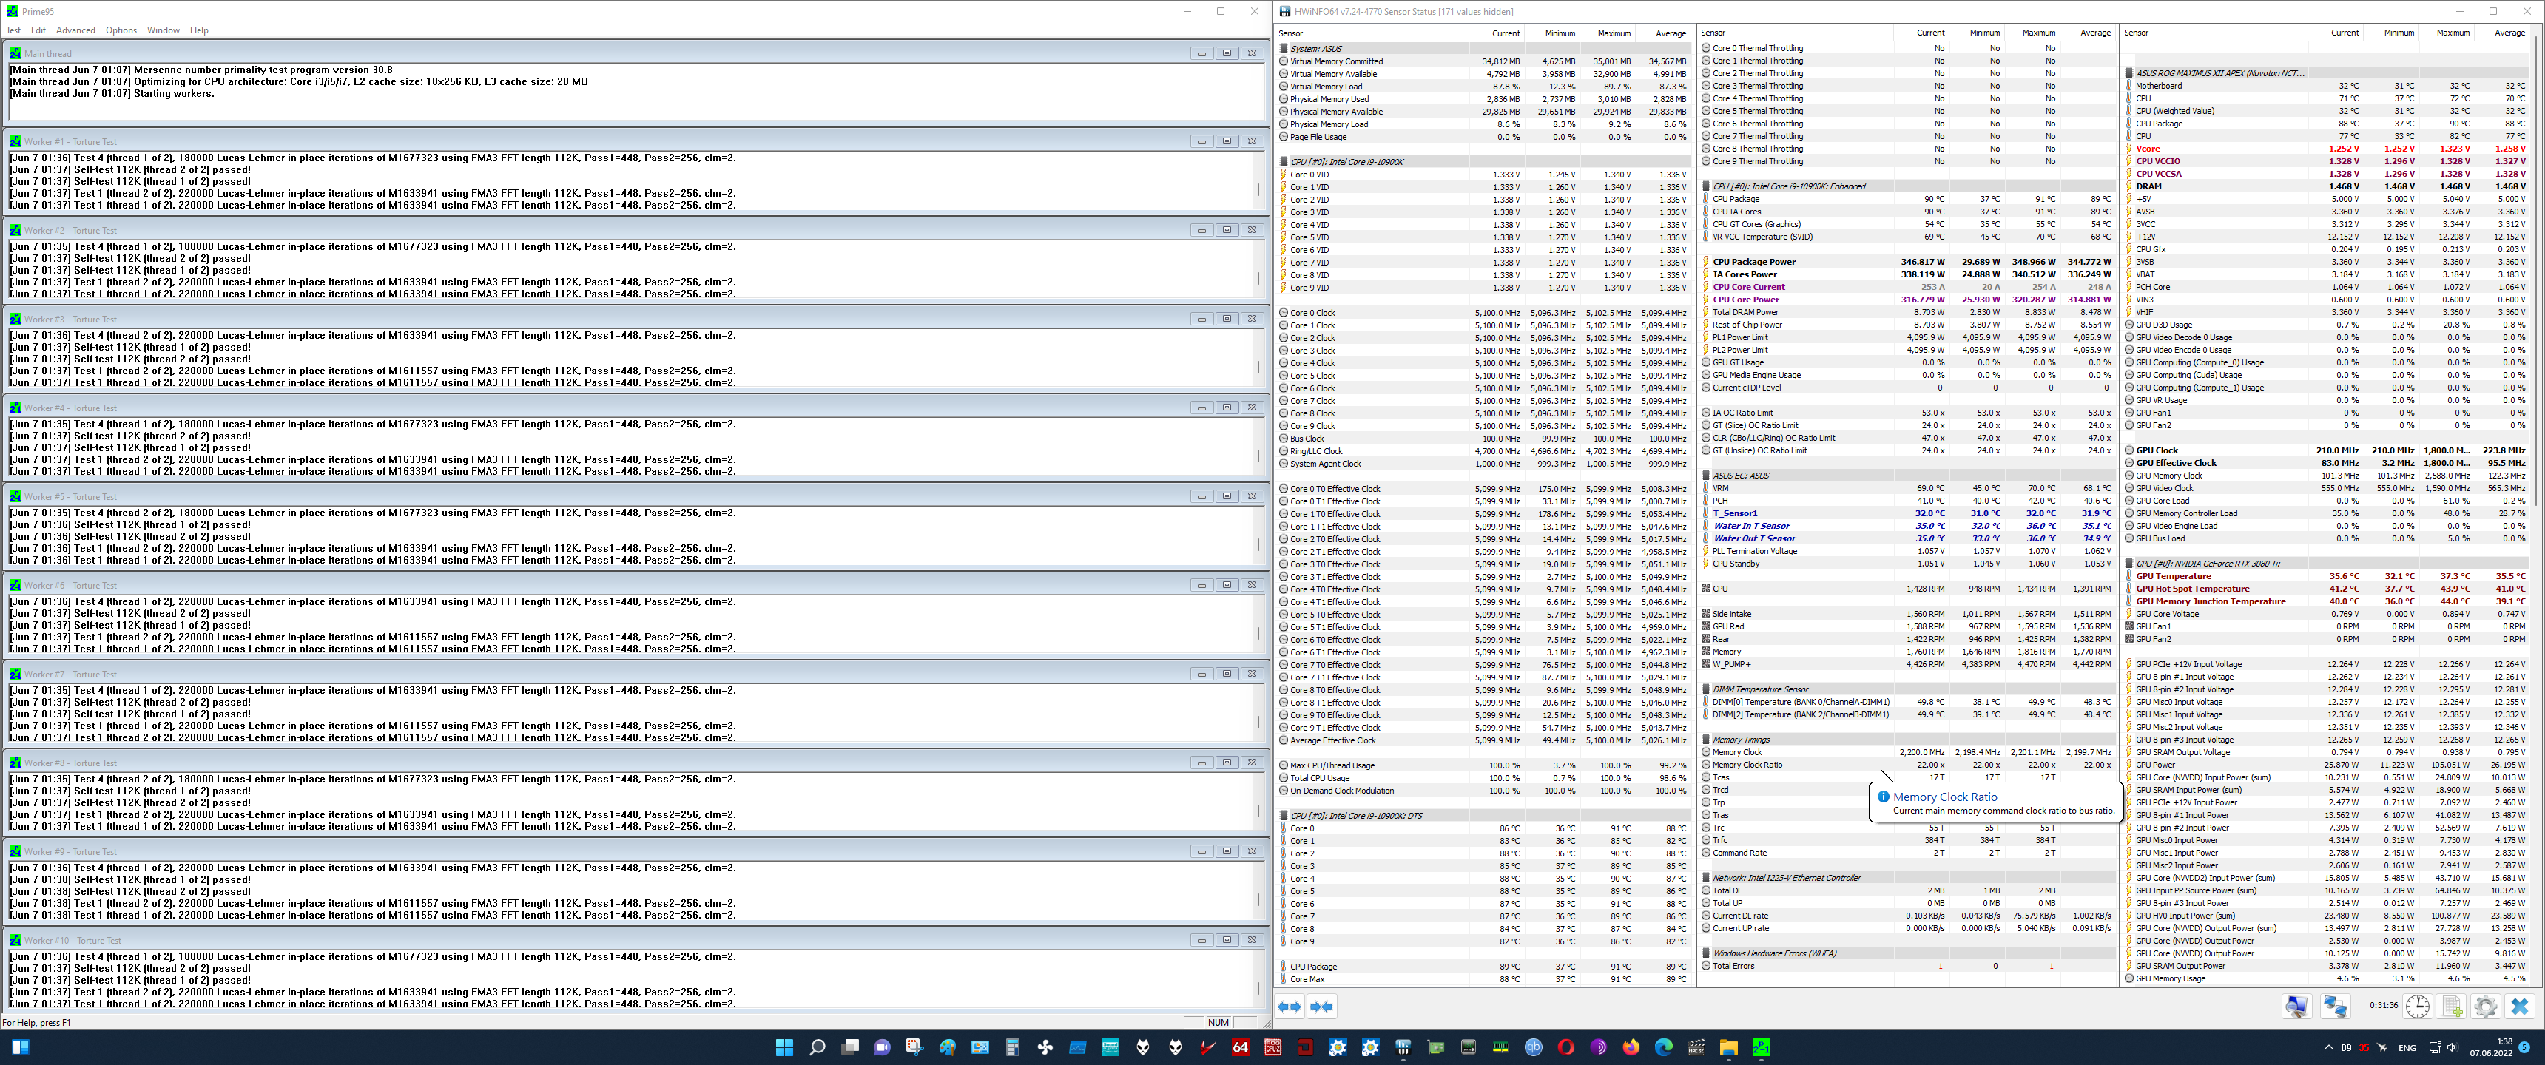This screenshot has width=2545, height=1065.
Task: Open the Advanced menu in Prime95
Action: click(x=75, y=30)
